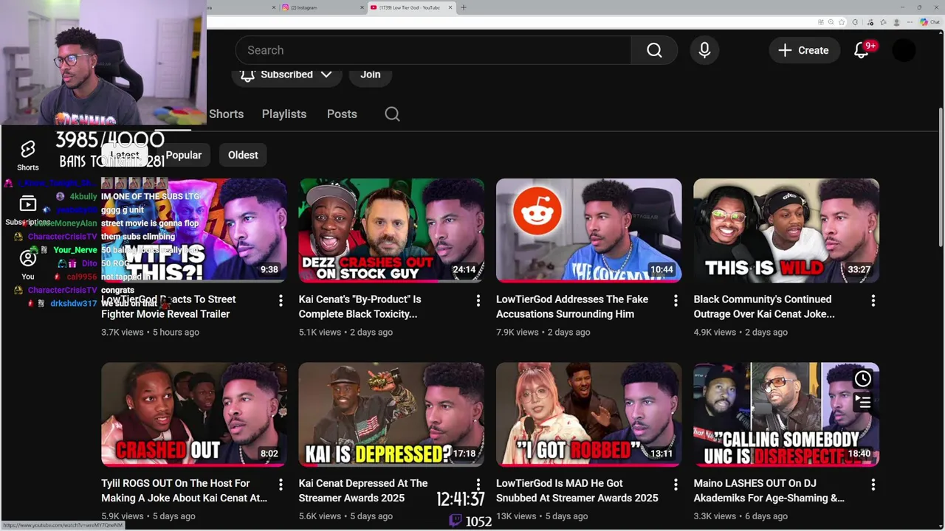Open 'Maino LASHES OUT On DJ Akademiks' title
Viewport: 945px width, 531px height.
click(769, 490)
